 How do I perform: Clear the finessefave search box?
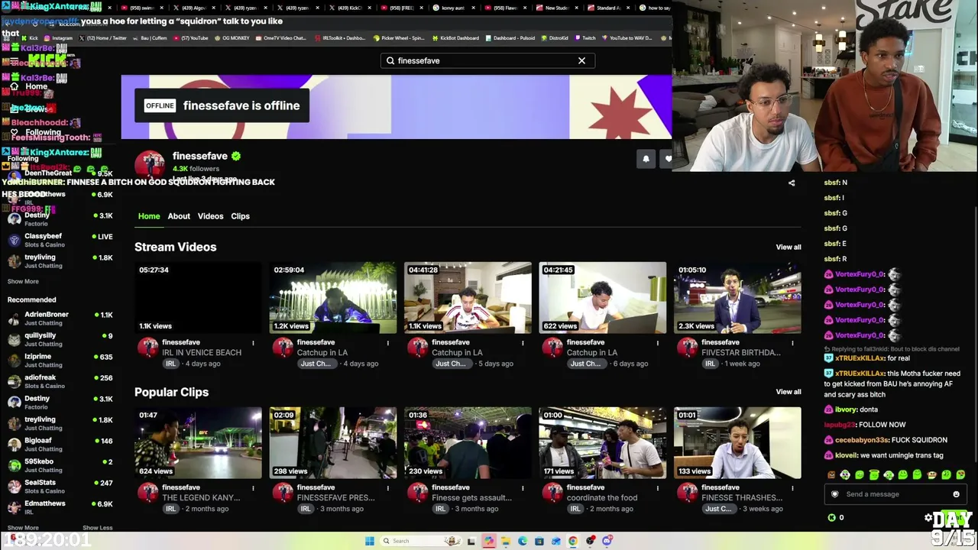pos(581,60)
